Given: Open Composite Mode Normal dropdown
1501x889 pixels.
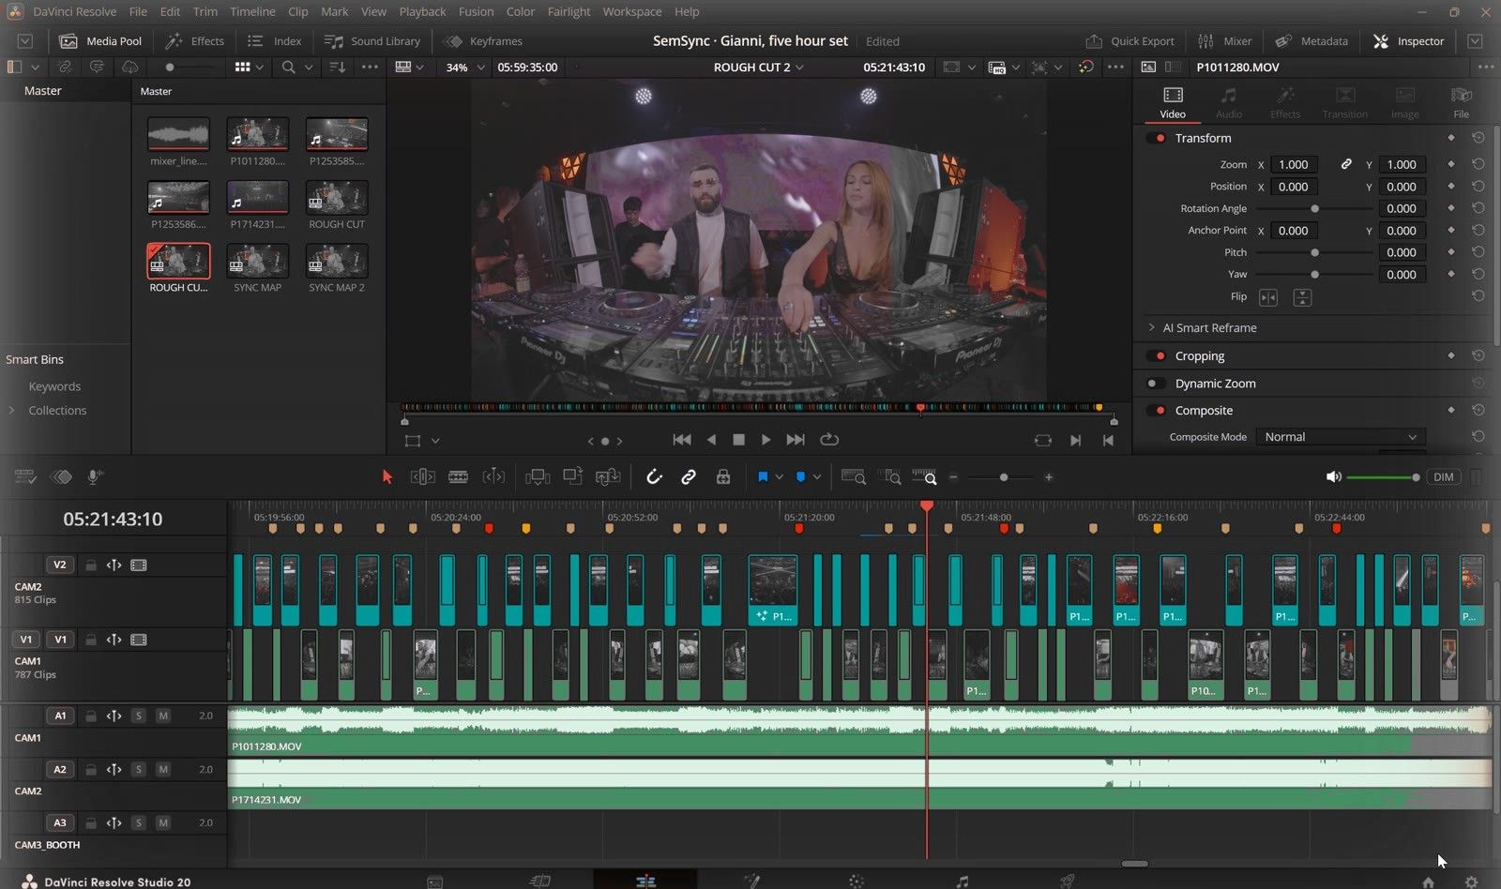Looking at the screenshot, I should pos(1340,437).
